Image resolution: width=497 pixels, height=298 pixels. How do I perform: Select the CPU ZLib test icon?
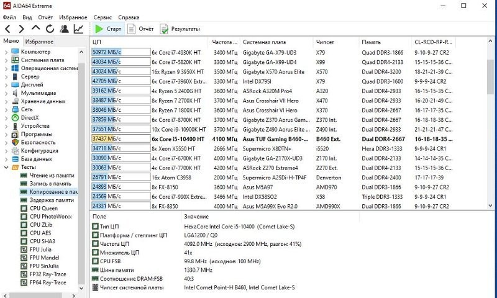point(24,225)
